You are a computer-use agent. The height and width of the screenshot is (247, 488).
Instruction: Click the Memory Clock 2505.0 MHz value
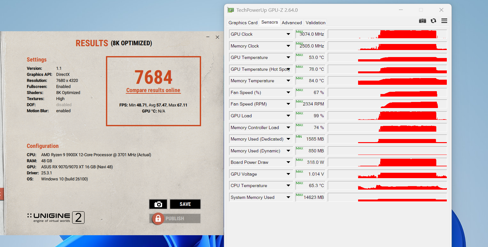(310, 46)
